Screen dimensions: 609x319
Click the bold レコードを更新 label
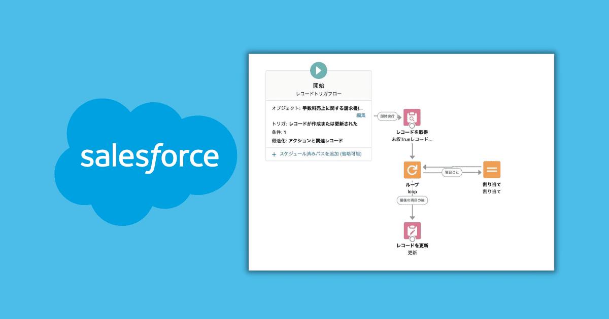coord(412,246)
